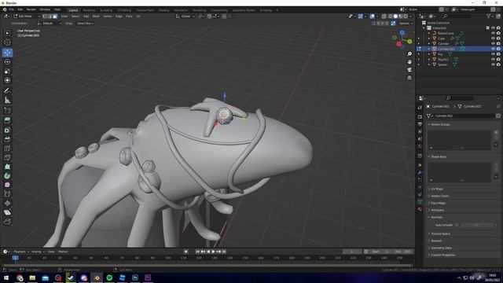
Task: Select the Add Cube tool
Action: point(7,111)
